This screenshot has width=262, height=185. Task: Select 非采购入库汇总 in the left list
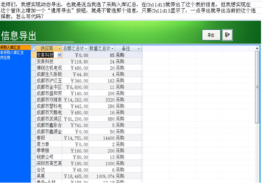tap(12, 53)
